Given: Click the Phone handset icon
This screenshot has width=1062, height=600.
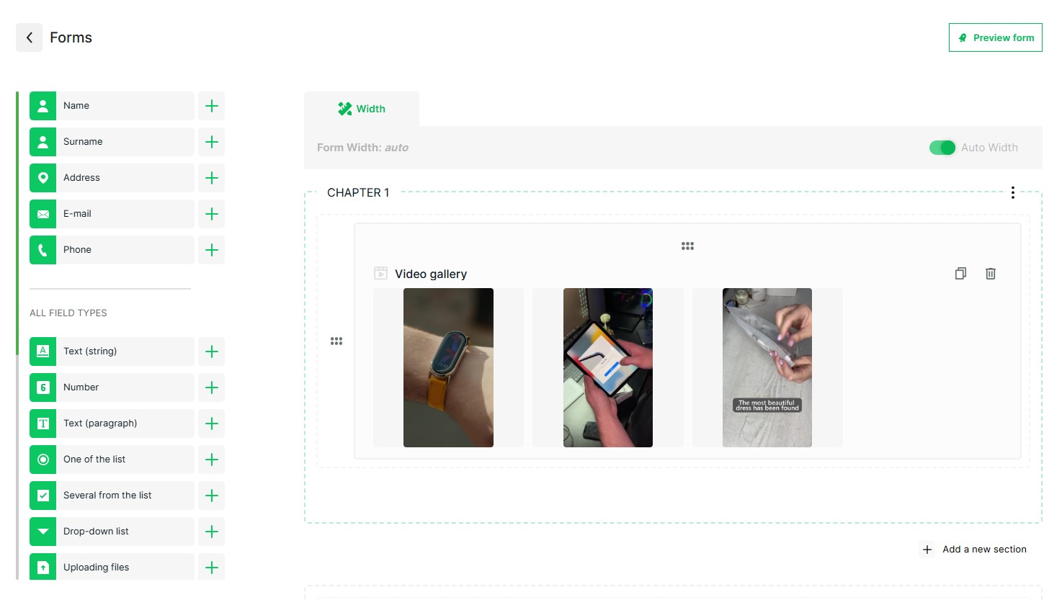Looking at the screenshot, I should (x=43, y=250).
